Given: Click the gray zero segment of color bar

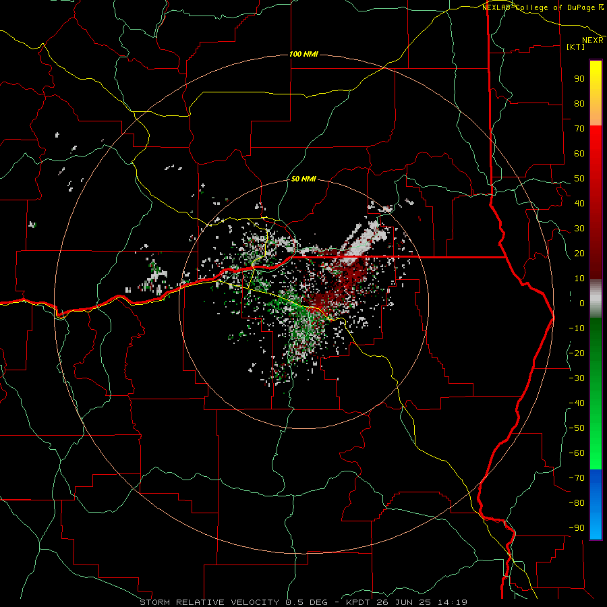Looking at the screenshot, I should pyautogui.click(x=596, y=299).
